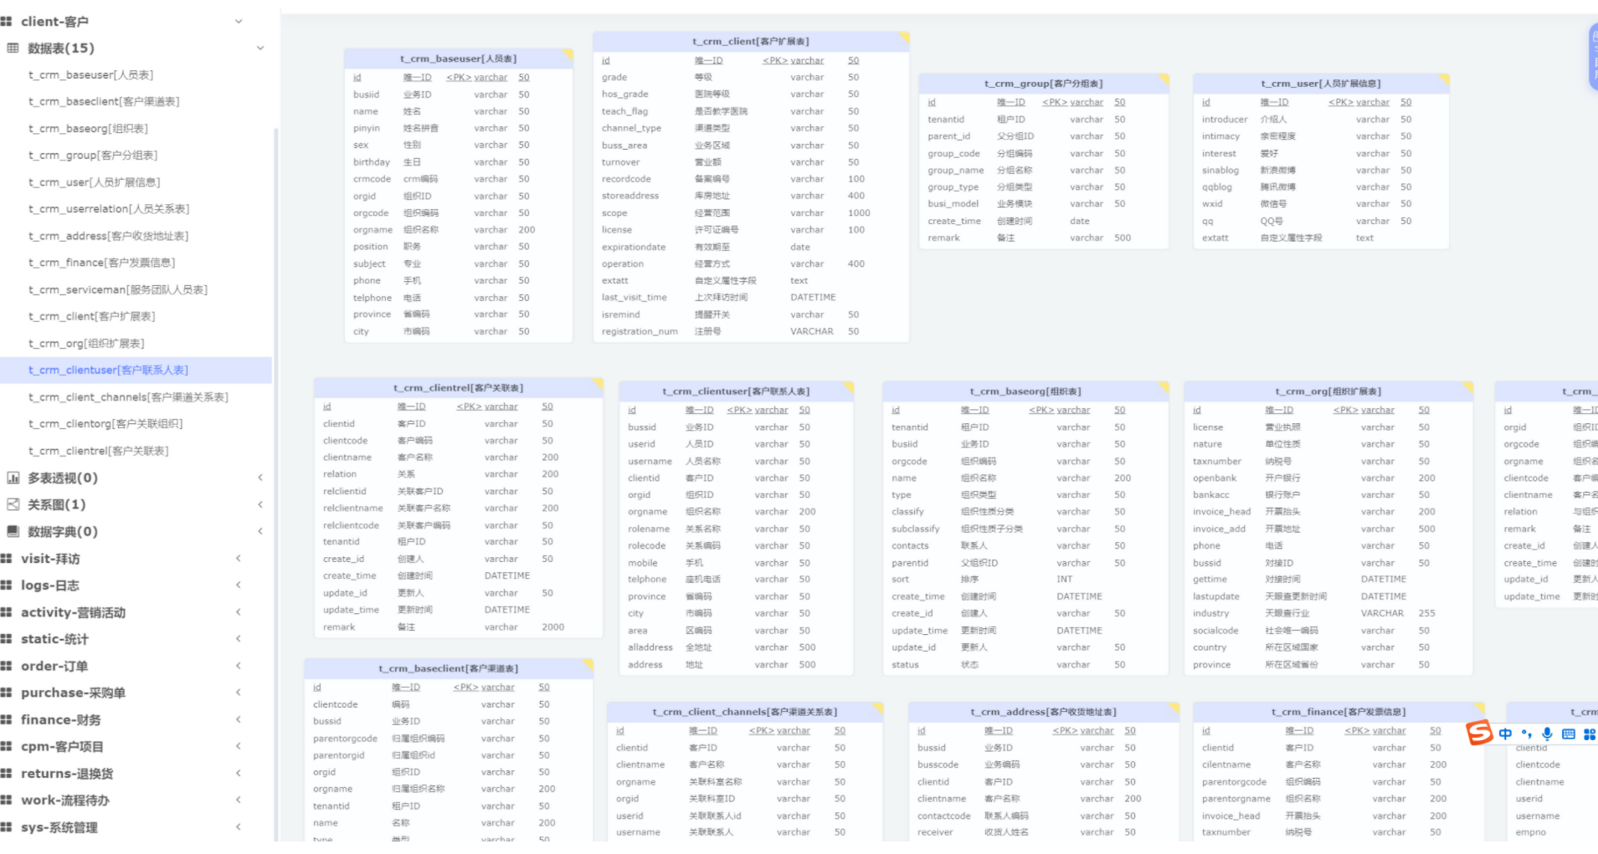Click the data table grid icon beside 数据表(15)
The width and height of the screenshot is (1598, 854).
(13, 49)
